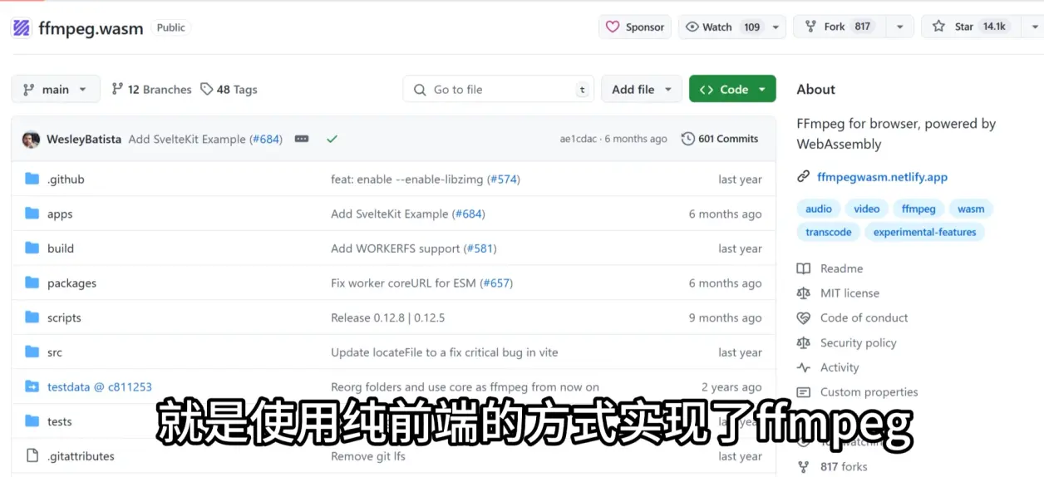Viewport: 1044px width, 477px height.
Task: Open pull request #574 link
Action: 504,179
